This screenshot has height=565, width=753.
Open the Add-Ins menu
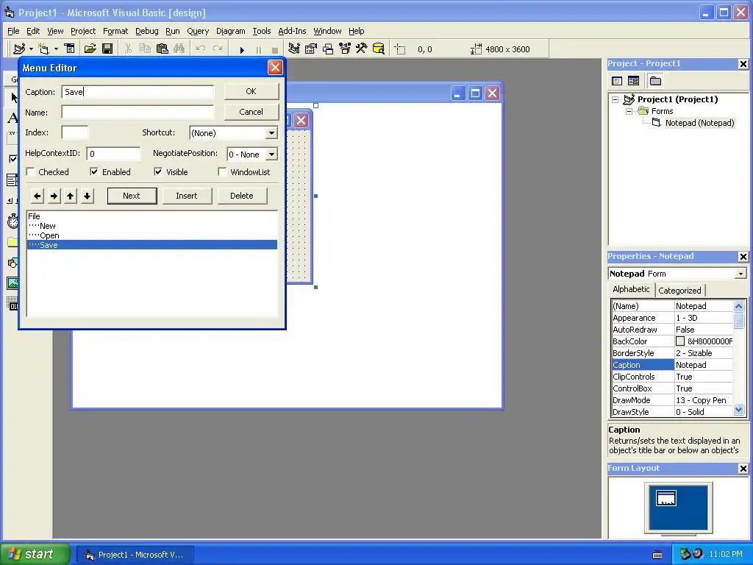pos(292,31)
